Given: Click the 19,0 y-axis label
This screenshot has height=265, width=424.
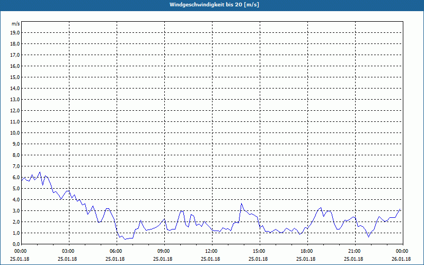Looking at the screenshot, I should [x=15, y=33].
